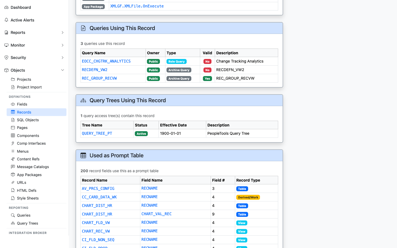Open the CC_CARD_DATA_WK record link
Image resolution: width=397 pixels, height=248 pixels.
point(99,197)
